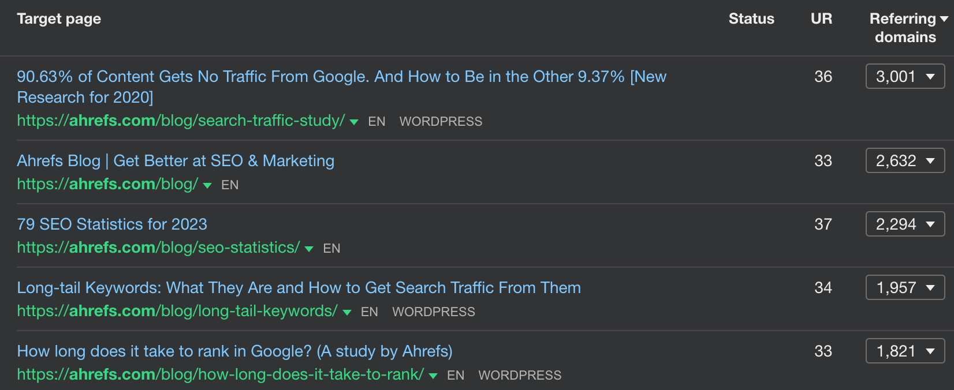Sort the table by the UR column
This screenshot has width=954, height=390.
(x=821, y=18)
